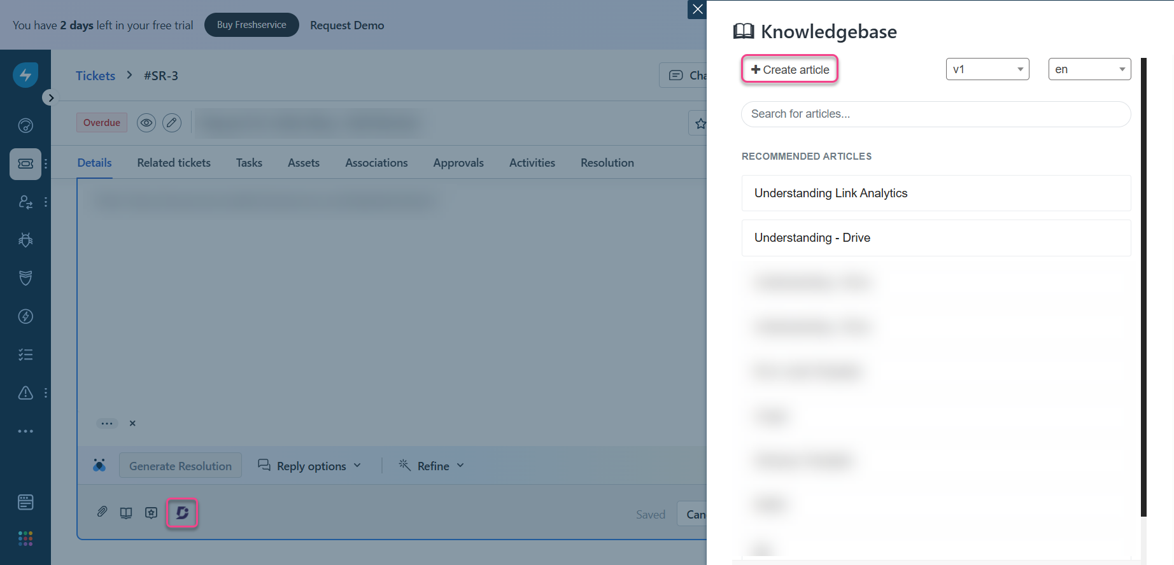This screenshot has width=1174, height=565.
Task: Click the Buy Freshservice button
Action: (251, 25)
